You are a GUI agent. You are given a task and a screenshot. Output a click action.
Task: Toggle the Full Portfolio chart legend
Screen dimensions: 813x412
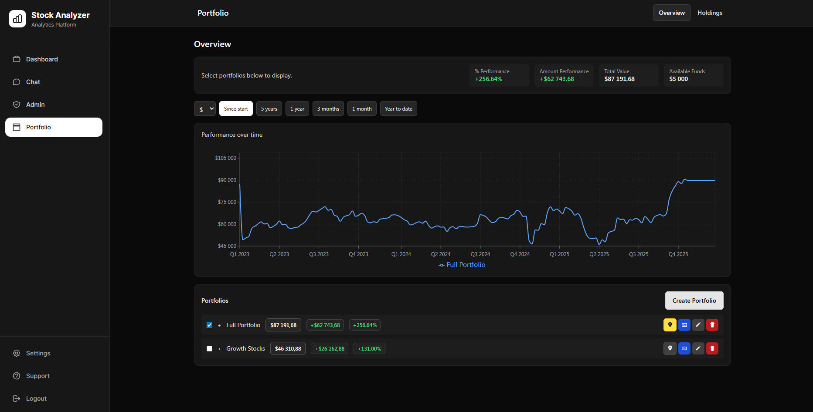click(461, 264)
